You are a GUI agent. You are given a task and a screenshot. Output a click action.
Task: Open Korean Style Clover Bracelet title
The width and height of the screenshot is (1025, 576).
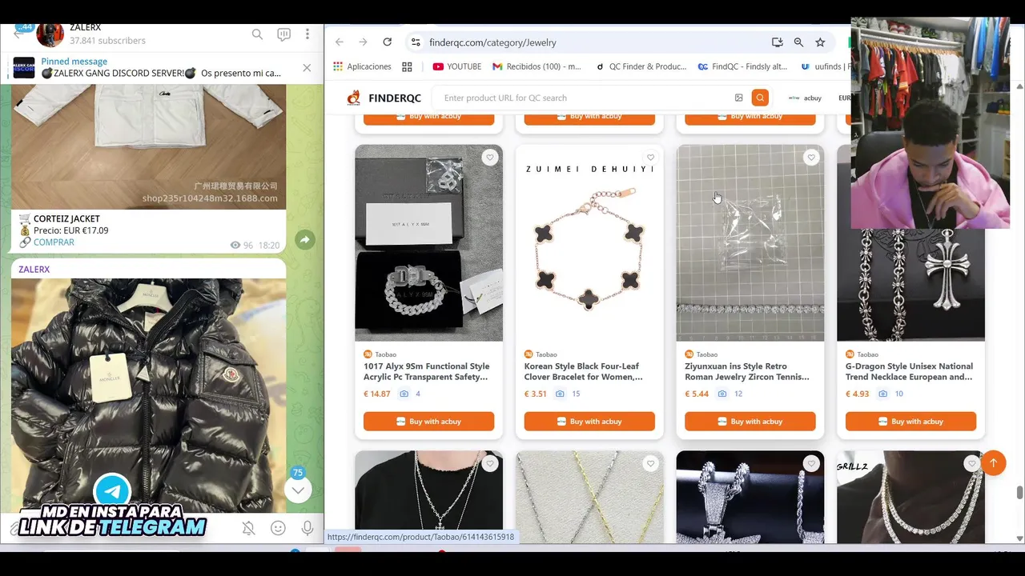(584, 371)
